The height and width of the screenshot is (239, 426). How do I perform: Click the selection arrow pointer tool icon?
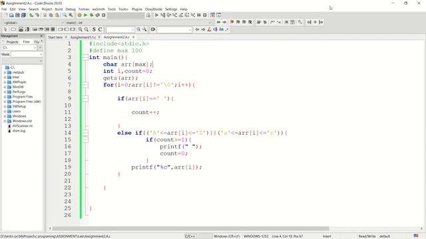pyautogui.click(x=5, y=29)
